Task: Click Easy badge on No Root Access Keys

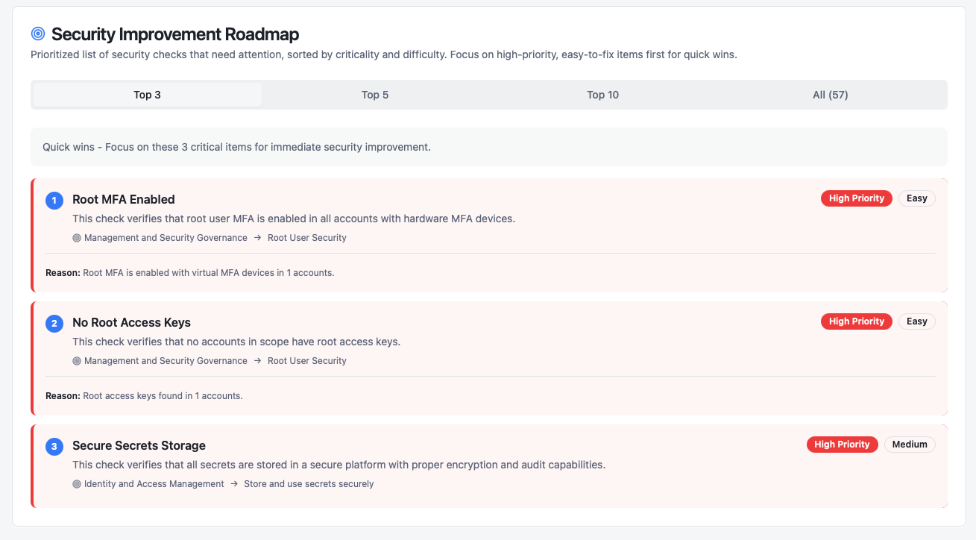Action: tap(917, 321)
